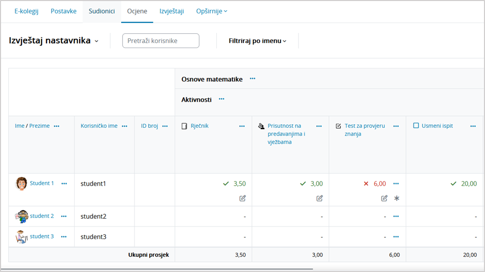Switch to the Sudionici tab
The image size is (485, 272).
tap(102, 11)
